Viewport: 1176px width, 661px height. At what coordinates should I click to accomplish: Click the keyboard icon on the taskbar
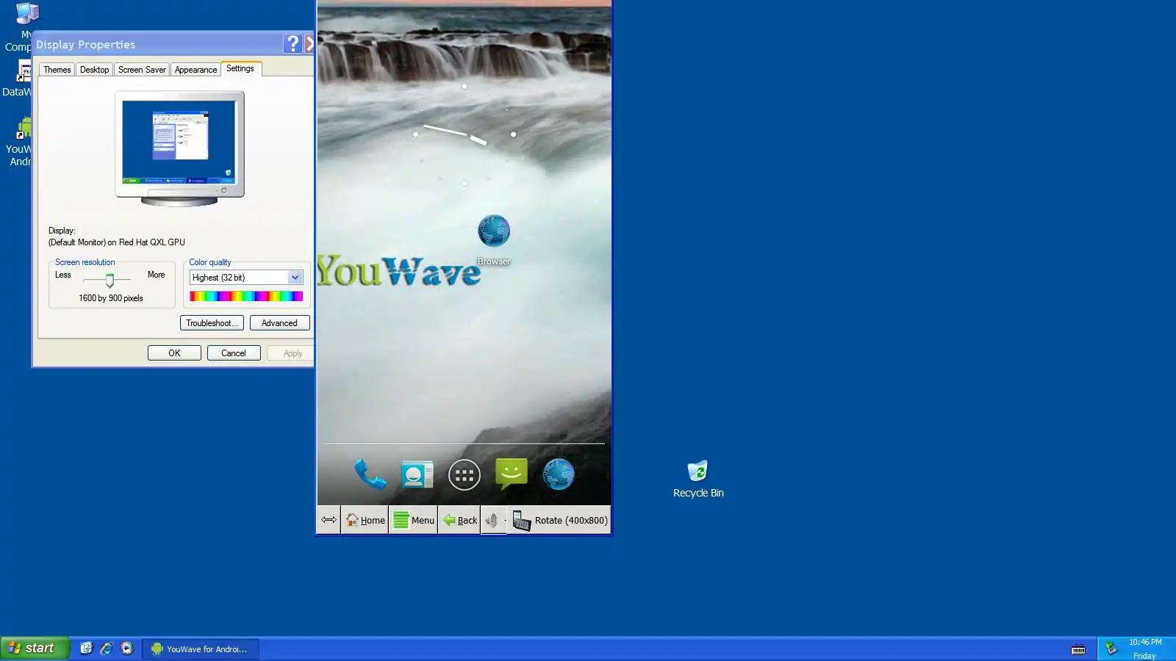tap(1078, 649)
